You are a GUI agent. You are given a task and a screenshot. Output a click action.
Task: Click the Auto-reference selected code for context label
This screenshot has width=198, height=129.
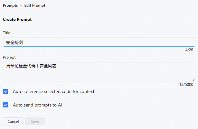tap(53, 91)
